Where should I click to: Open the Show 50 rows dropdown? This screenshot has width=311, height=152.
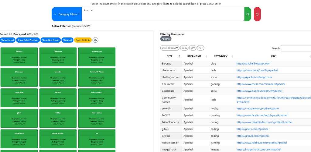click(x=170, y=48)
